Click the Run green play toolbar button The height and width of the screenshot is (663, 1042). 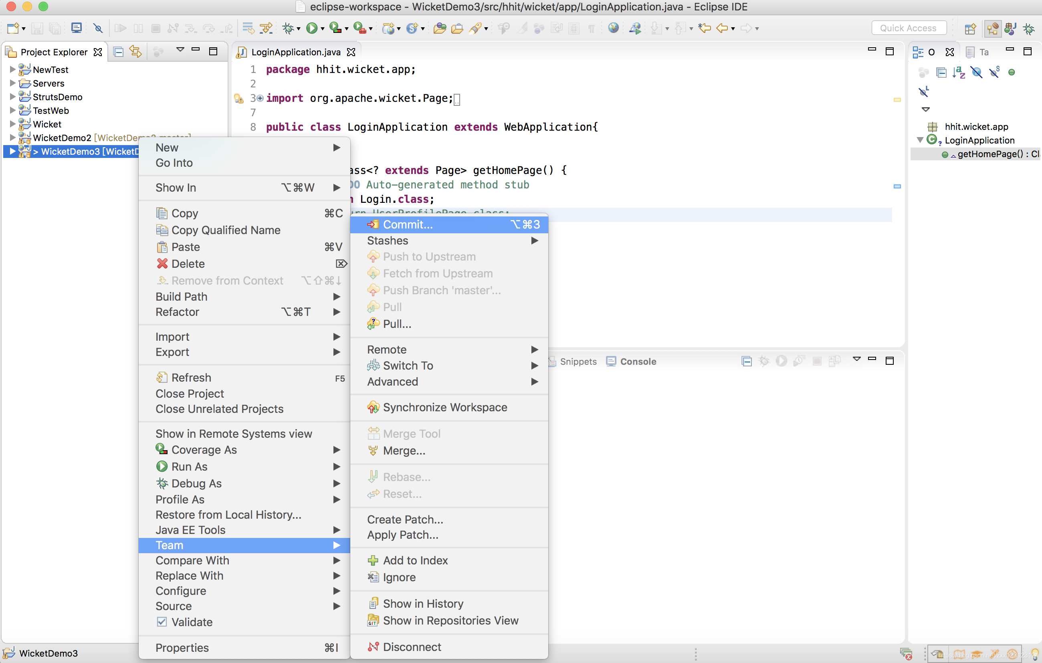click(x=311, y=28)
